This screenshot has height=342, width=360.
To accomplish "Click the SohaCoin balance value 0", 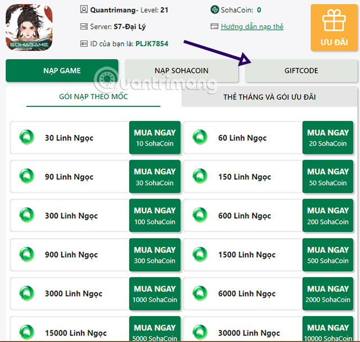I will (259, 10).
